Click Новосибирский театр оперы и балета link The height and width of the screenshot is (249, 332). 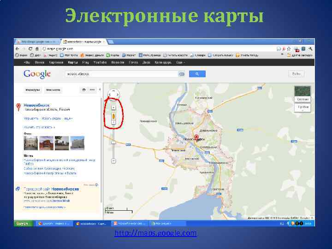(x=50, y=173)
